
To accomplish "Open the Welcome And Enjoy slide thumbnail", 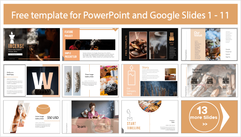I will click(x=32, y=81).
